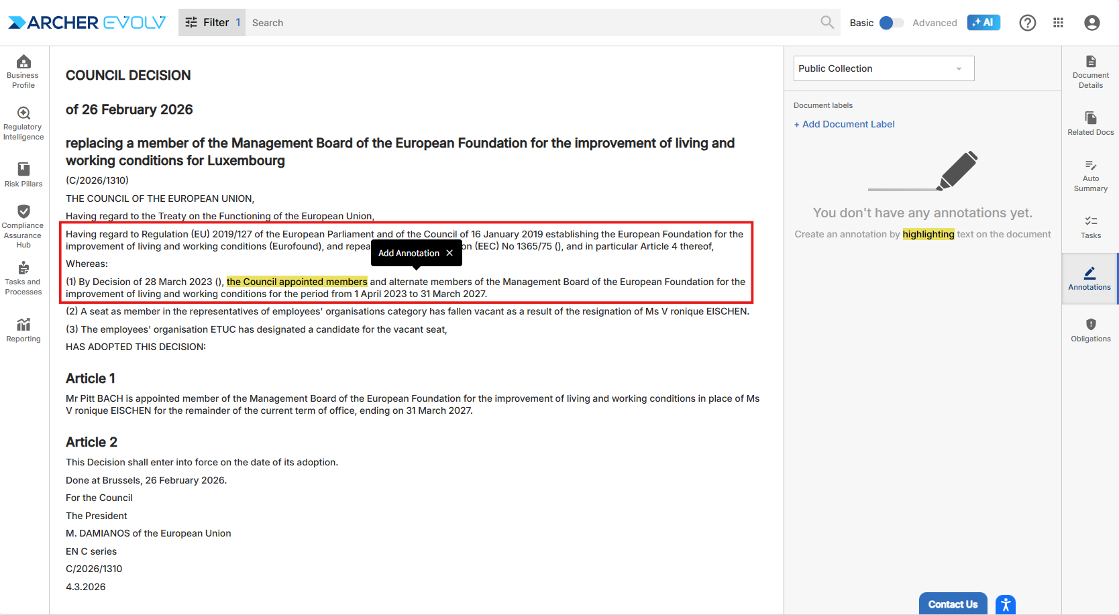
Task: Open the Business Profile sidebar icon
Action: tap(23, 71)
